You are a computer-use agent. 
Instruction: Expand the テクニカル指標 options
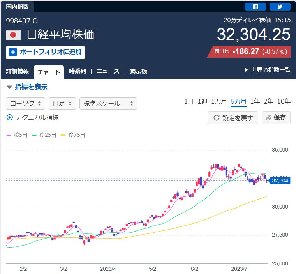(33, 117)
